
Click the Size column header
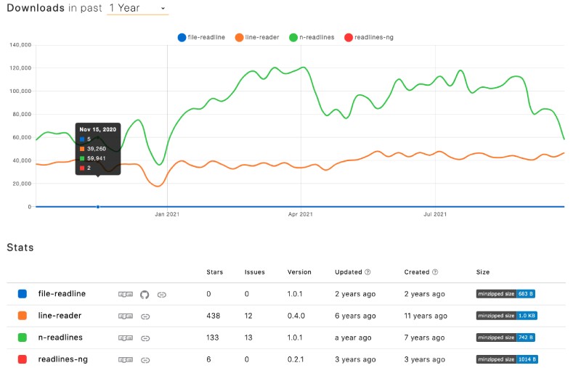click(x=483, y=272)
